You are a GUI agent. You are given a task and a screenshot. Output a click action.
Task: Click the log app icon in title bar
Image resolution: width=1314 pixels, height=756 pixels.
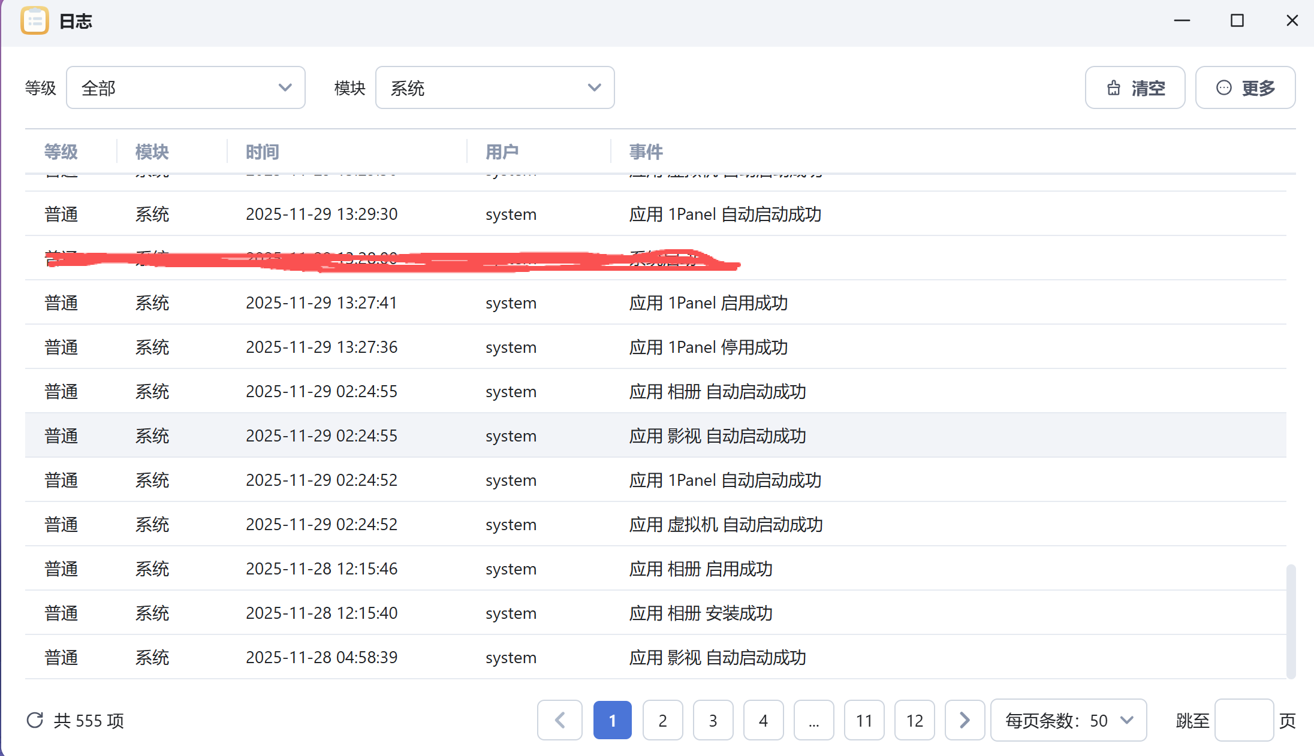tap(34, 21)
